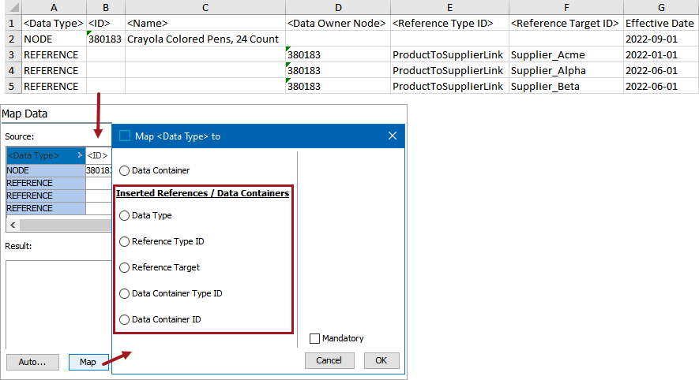The height and width of the screenshot is (380, 699).
Task: Select spreadsheet row 2 header
Action: 13,39
